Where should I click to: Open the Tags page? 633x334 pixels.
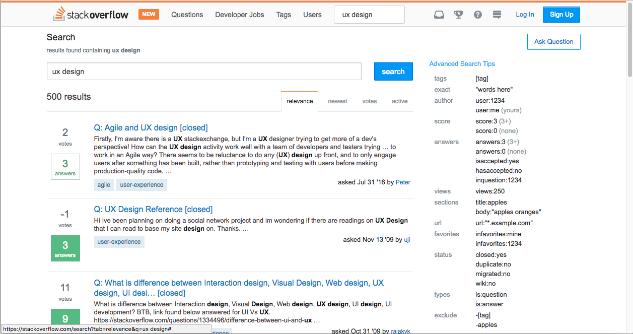(284, 15)
